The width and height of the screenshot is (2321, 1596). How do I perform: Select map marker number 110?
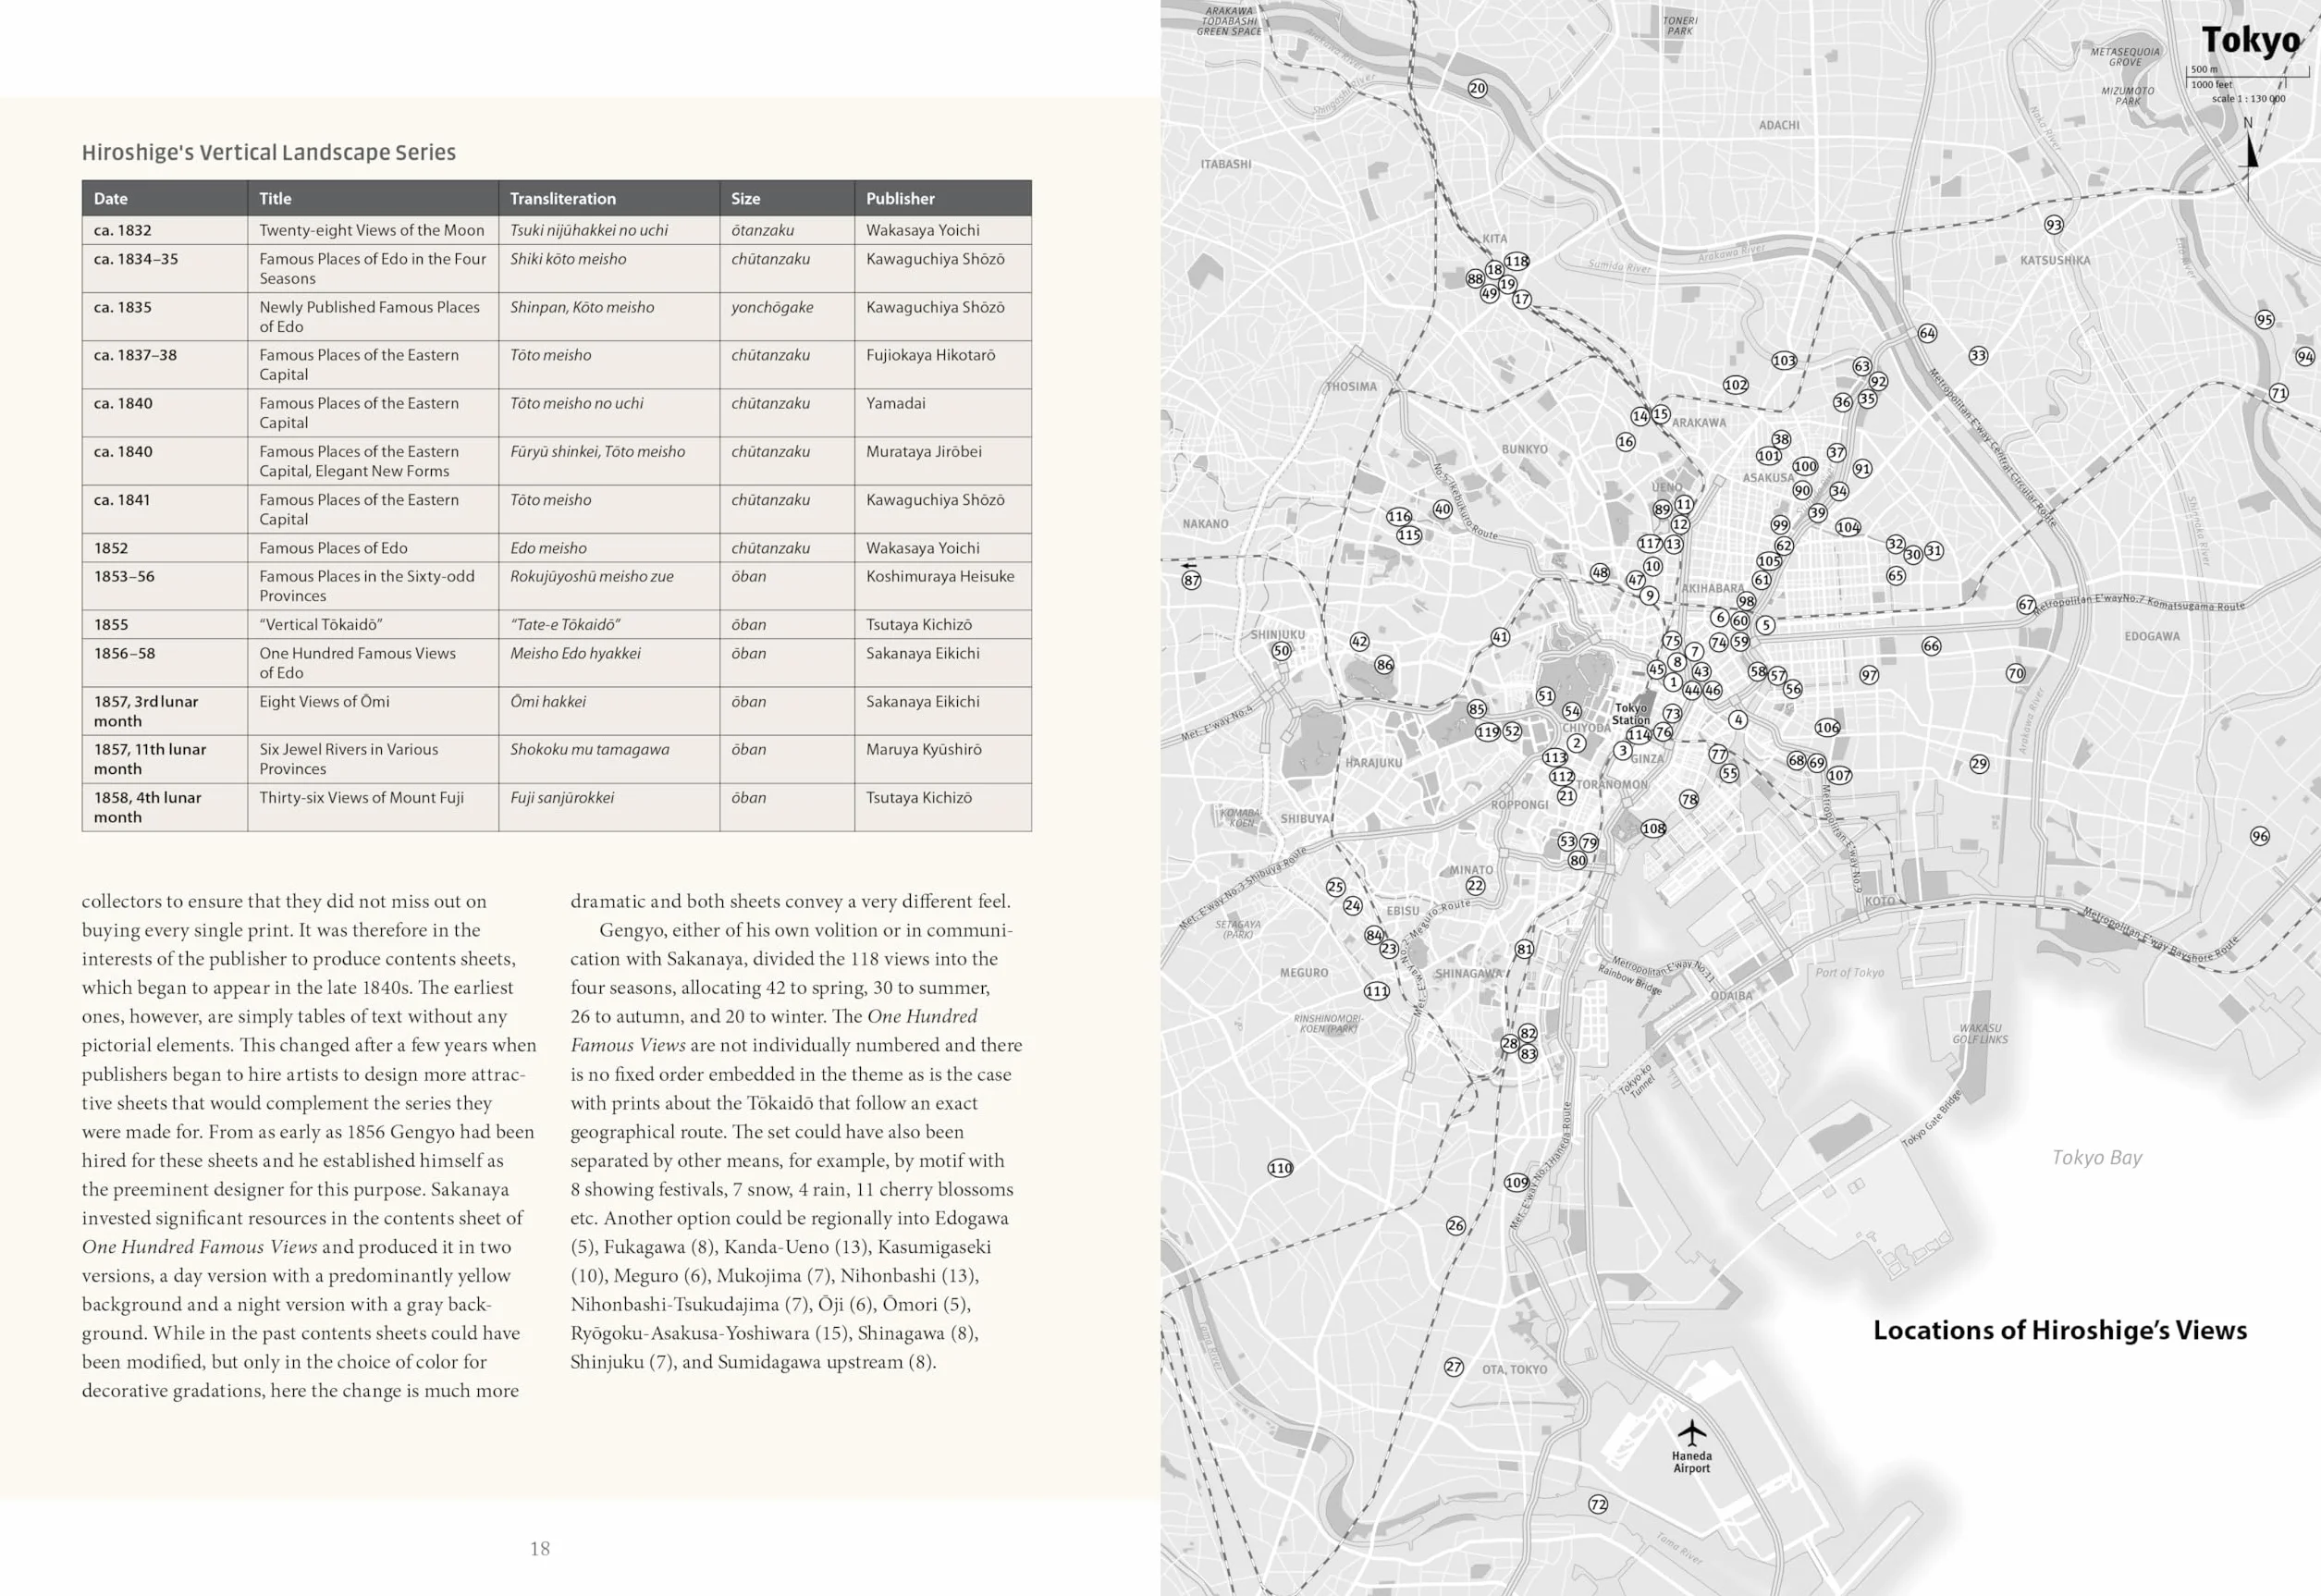coord(1280,1167)
